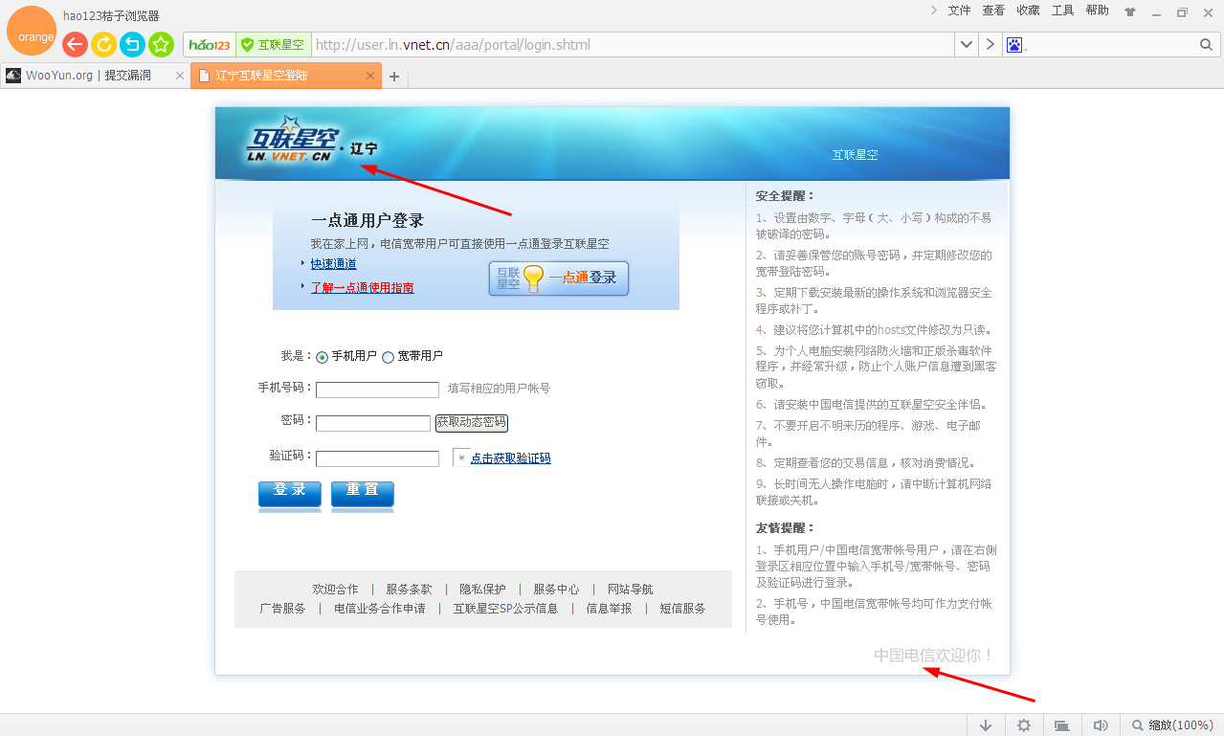This screenshot has width=1224, height=736.
Task: Mute sound with speaker icon
Action: click(1101, 725)
